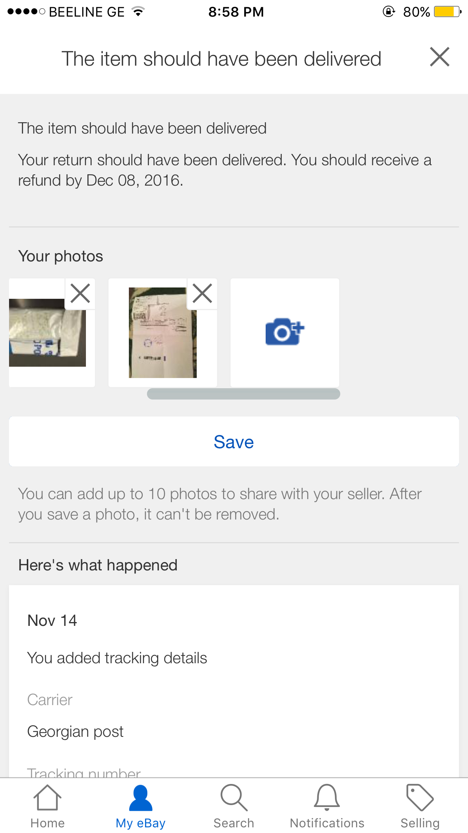Close the item delivered dialog
Image resolution: width=468 pixels, height=833 pixels.
[440, 57]
